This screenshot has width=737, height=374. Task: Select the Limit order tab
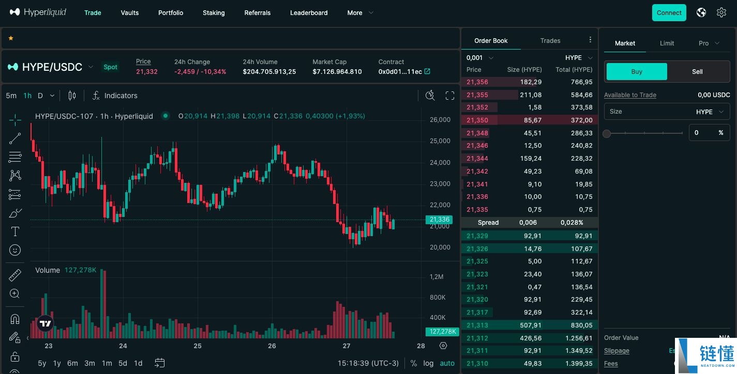[x=667, y=43]
